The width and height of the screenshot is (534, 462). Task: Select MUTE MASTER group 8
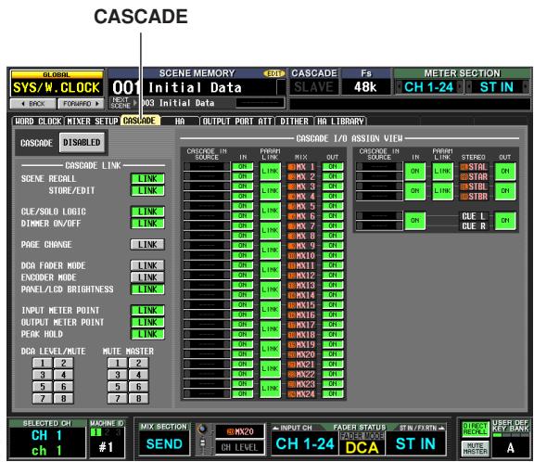tap(139, 398)
